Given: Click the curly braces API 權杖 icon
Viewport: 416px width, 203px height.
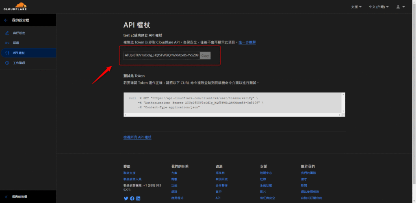Looking at the screenshot, I should tap(7, 53).
